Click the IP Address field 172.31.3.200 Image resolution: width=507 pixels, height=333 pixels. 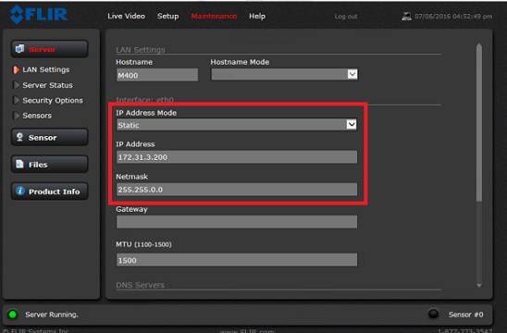coord(237,157)
